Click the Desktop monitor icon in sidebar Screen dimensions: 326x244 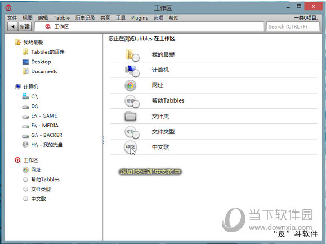coord(25,62)
